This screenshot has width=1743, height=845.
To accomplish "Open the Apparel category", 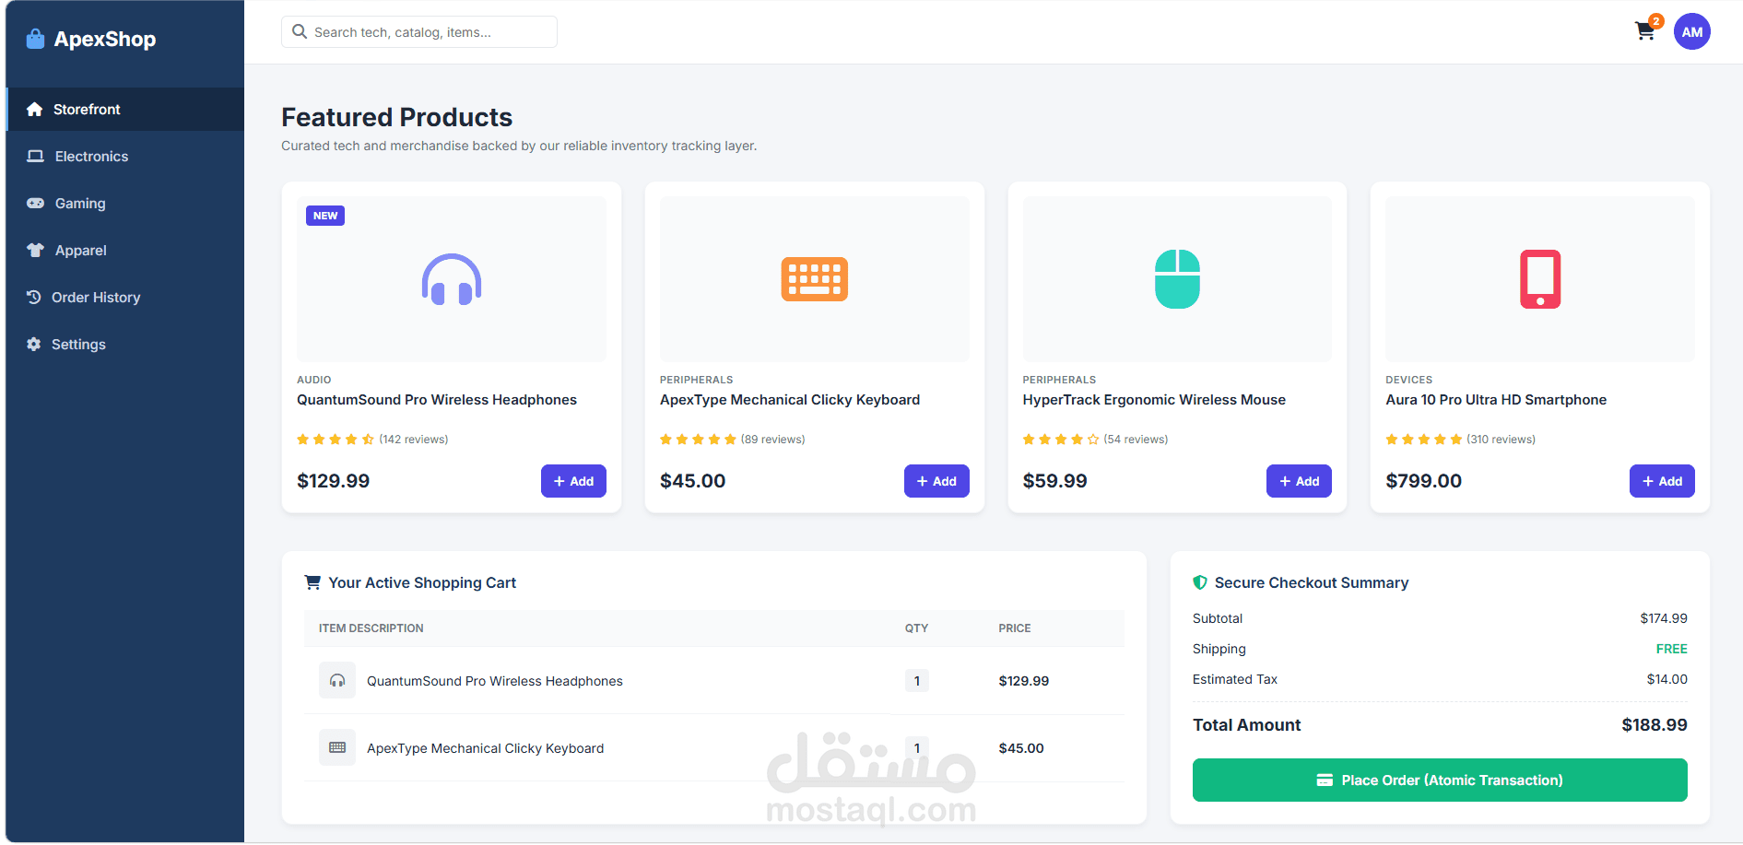I will pyautogui.click(x=125, y=250).
